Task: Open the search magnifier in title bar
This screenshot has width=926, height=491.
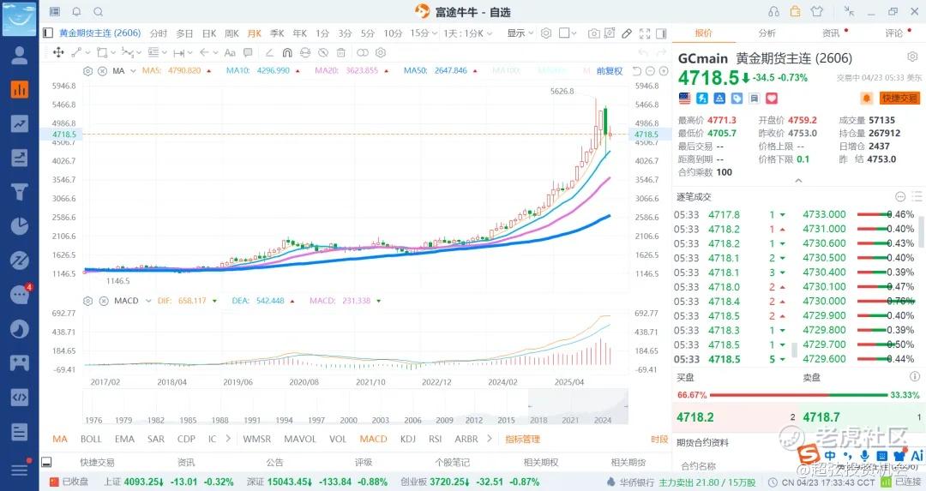Action: point(98,11)
